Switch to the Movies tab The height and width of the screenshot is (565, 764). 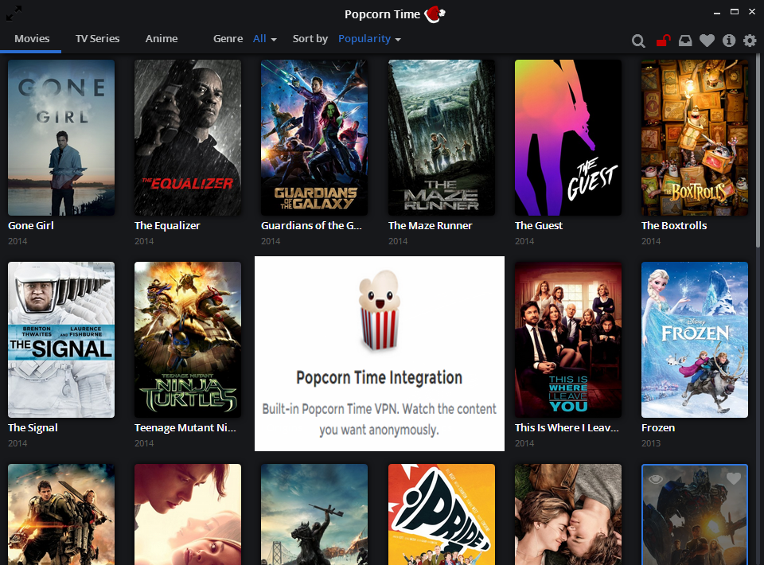click(32, 38)
